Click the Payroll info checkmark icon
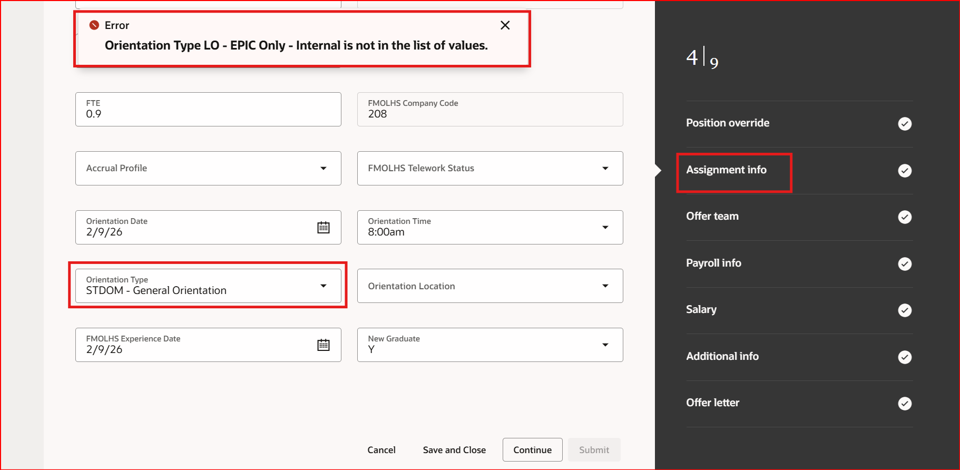Screen dimensions: 960x470 (905, 264)
